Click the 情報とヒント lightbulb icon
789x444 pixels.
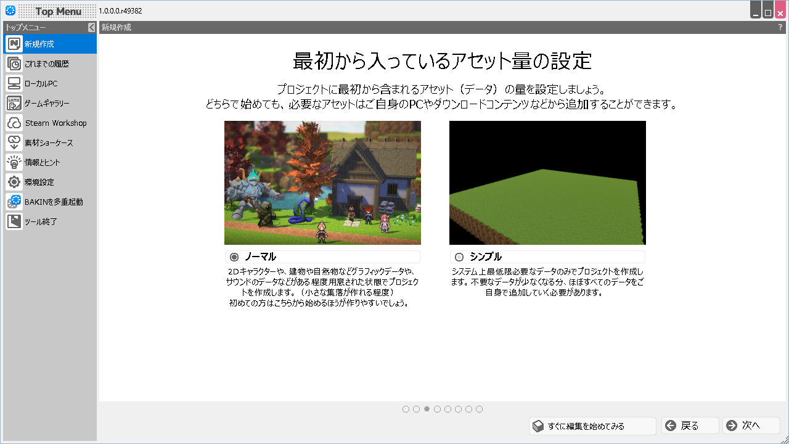click(x=14, y=162)
